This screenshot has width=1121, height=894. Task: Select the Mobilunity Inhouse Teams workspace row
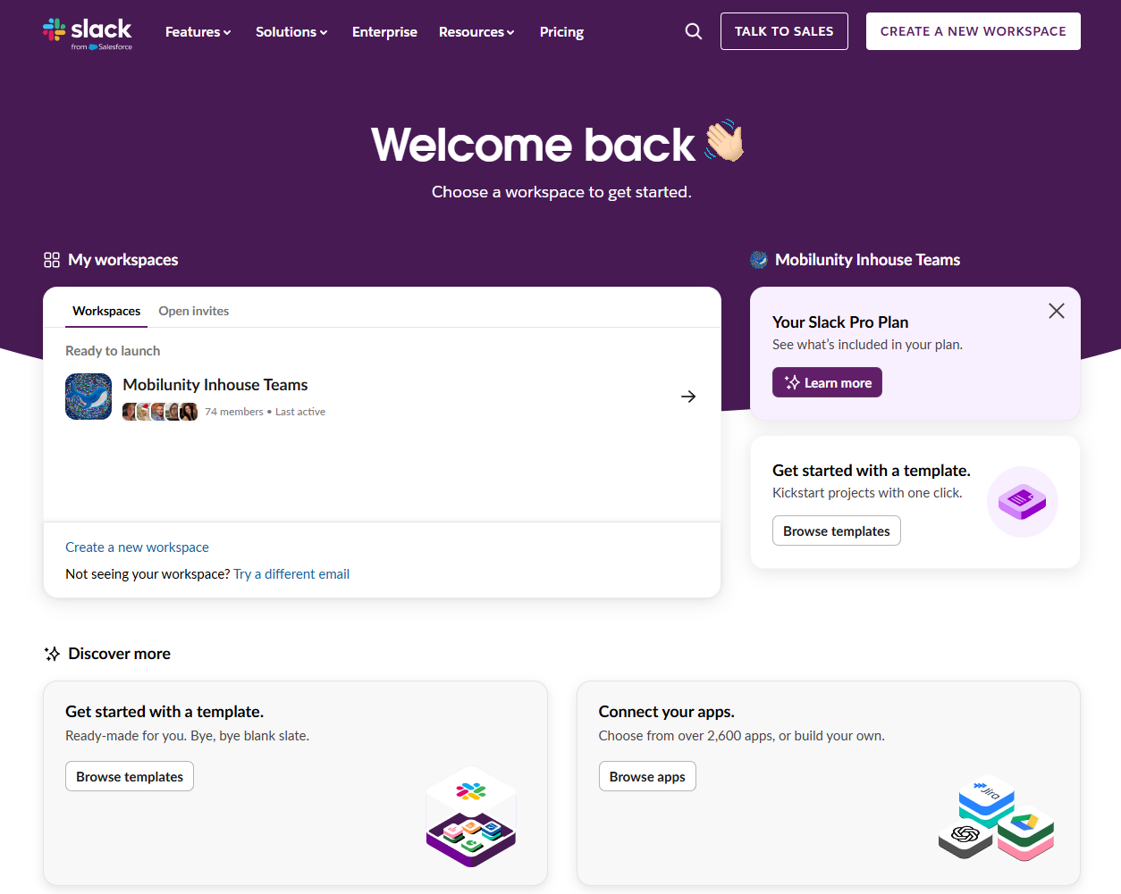(x=358, y=396)
